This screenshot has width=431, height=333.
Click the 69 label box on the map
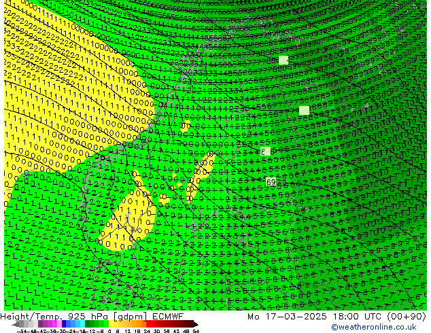coord(271,182)
